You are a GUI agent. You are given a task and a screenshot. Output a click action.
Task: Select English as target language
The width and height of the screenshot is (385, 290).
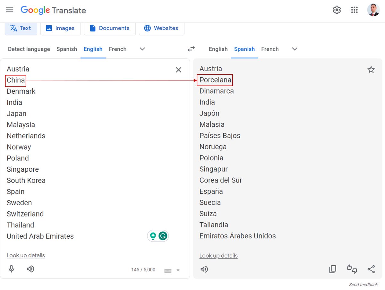click(x=218, y=49)
